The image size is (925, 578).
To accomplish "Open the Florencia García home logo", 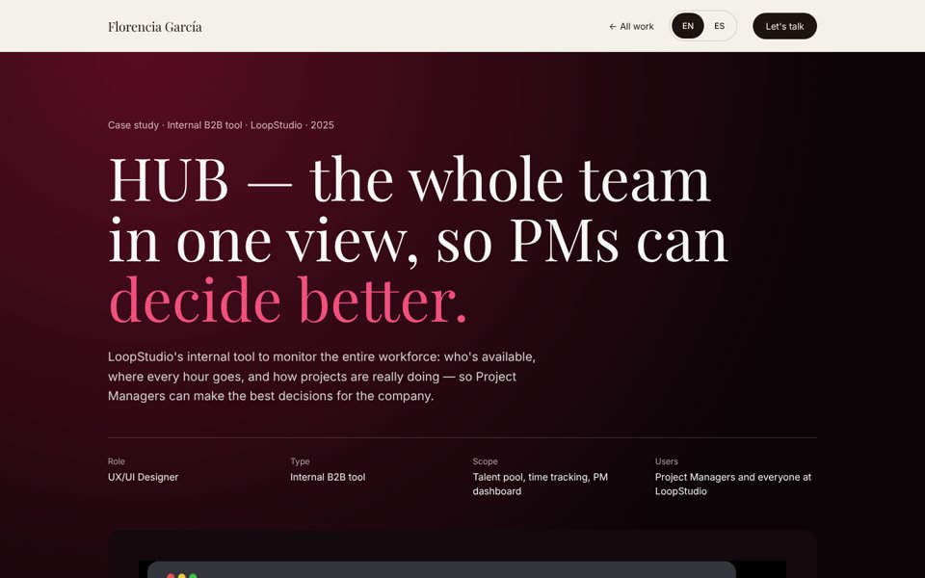I will click(154, 27).
